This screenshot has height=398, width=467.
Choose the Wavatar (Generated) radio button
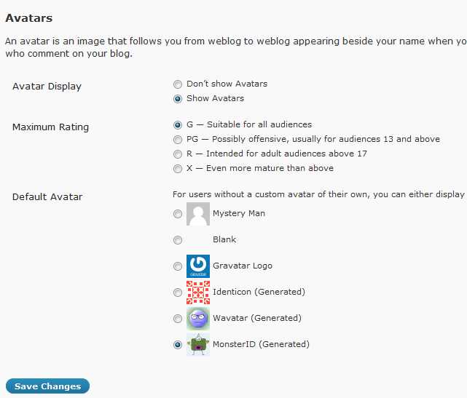pos(178,319)
